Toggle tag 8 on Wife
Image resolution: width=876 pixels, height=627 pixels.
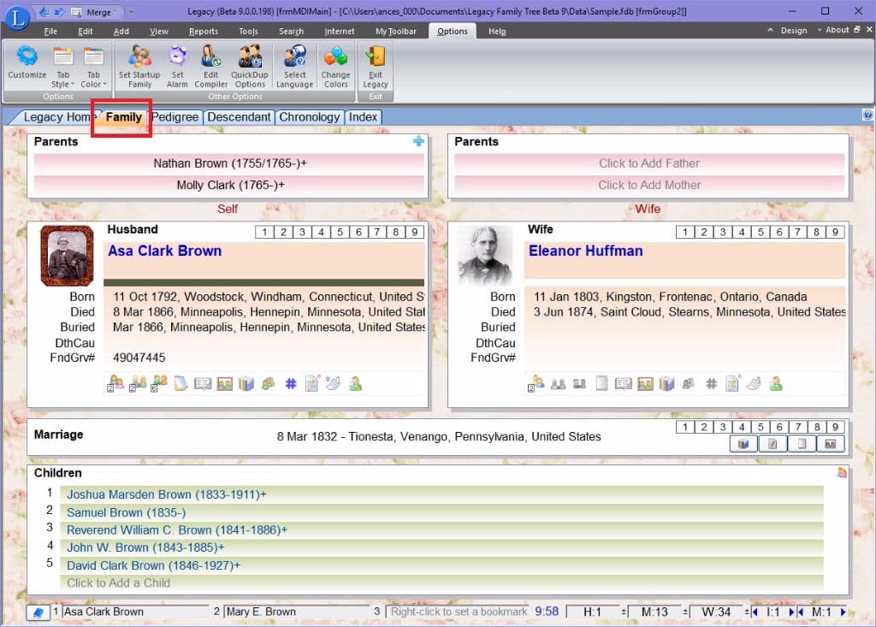coord(817,232)
